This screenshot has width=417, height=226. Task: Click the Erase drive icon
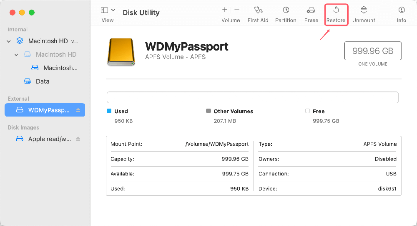(311, 10)
